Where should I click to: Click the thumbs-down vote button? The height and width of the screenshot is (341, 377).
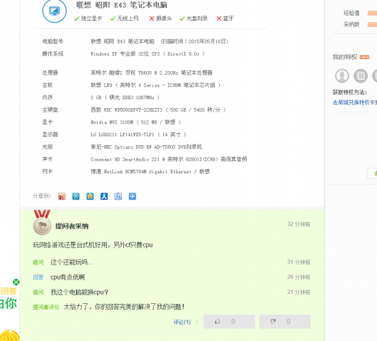(x=285, y=322)
